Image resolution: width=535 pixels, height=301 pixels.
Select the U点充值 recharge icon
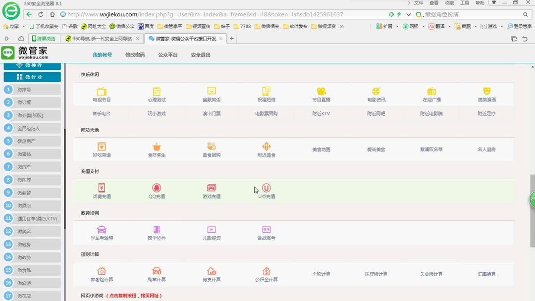pos(266,189)
